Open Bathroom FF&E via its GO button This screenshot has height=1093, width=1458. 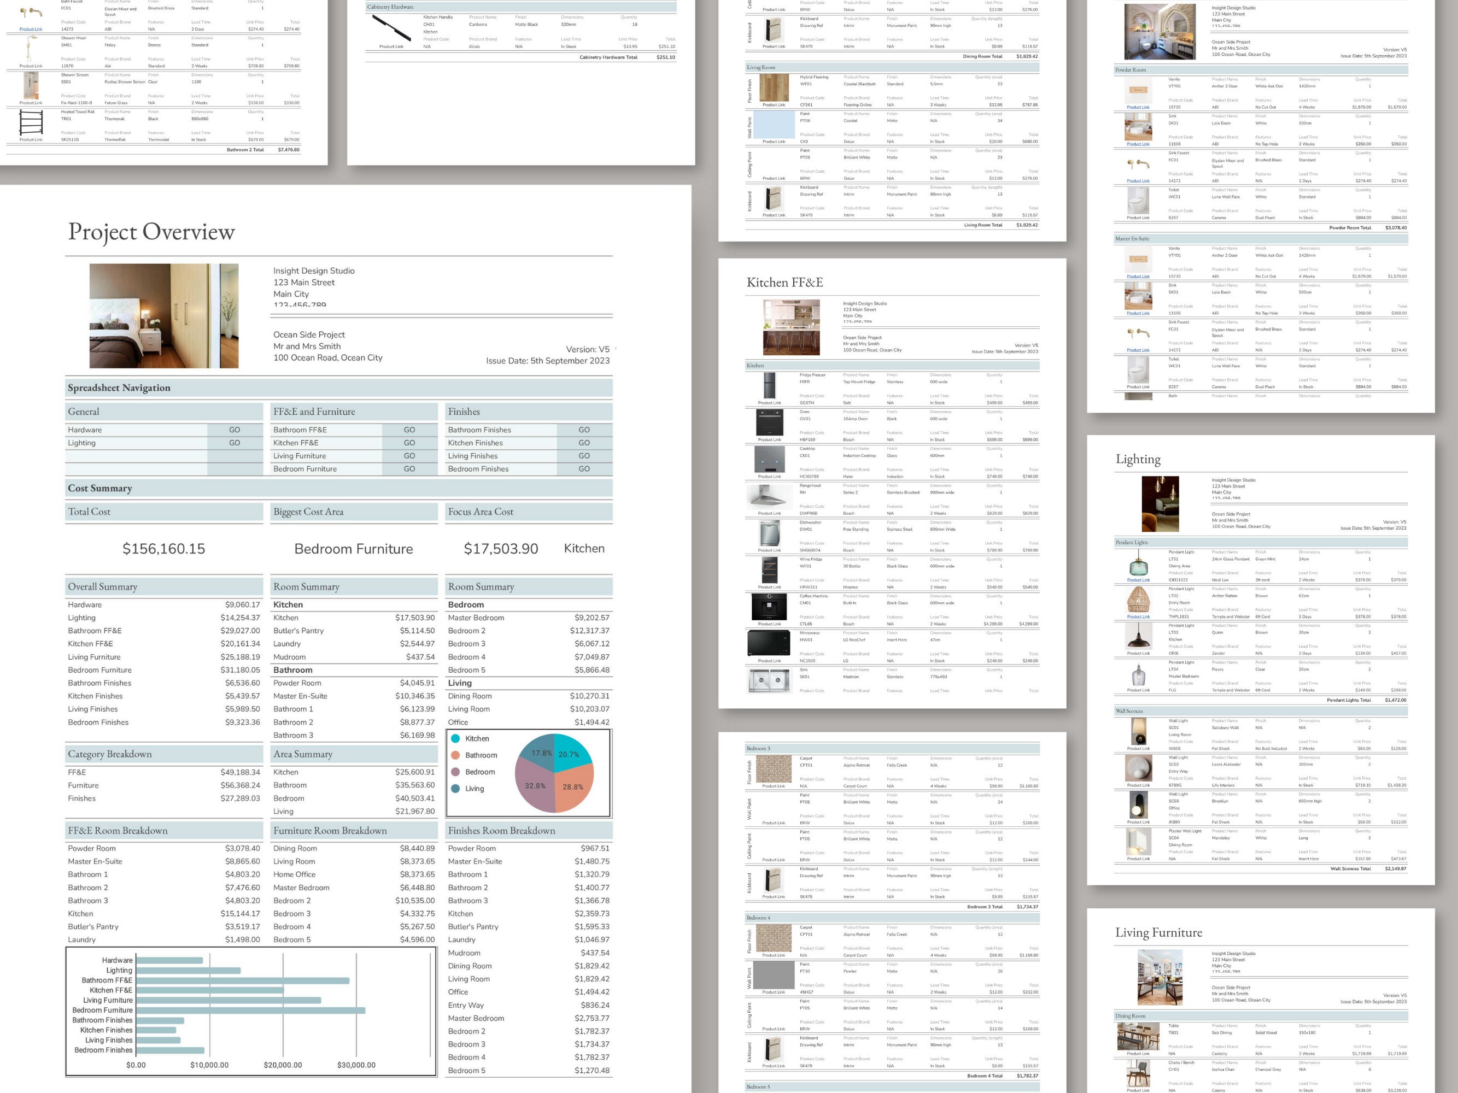pos(409,430)
